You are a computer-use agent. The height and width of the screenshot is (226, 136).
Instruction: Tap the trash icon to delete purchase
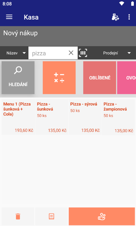(18, 216)
